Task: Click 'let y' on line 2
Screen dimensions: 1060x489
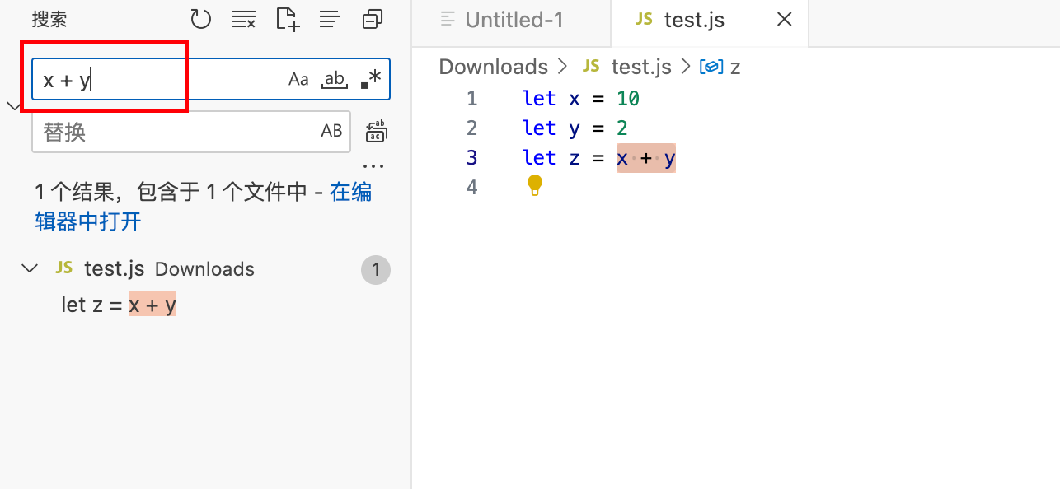Action: tap(551, 128)
